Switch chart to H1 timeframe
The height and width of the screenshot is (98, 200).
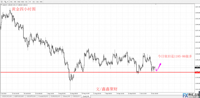(x=26, y=2)
